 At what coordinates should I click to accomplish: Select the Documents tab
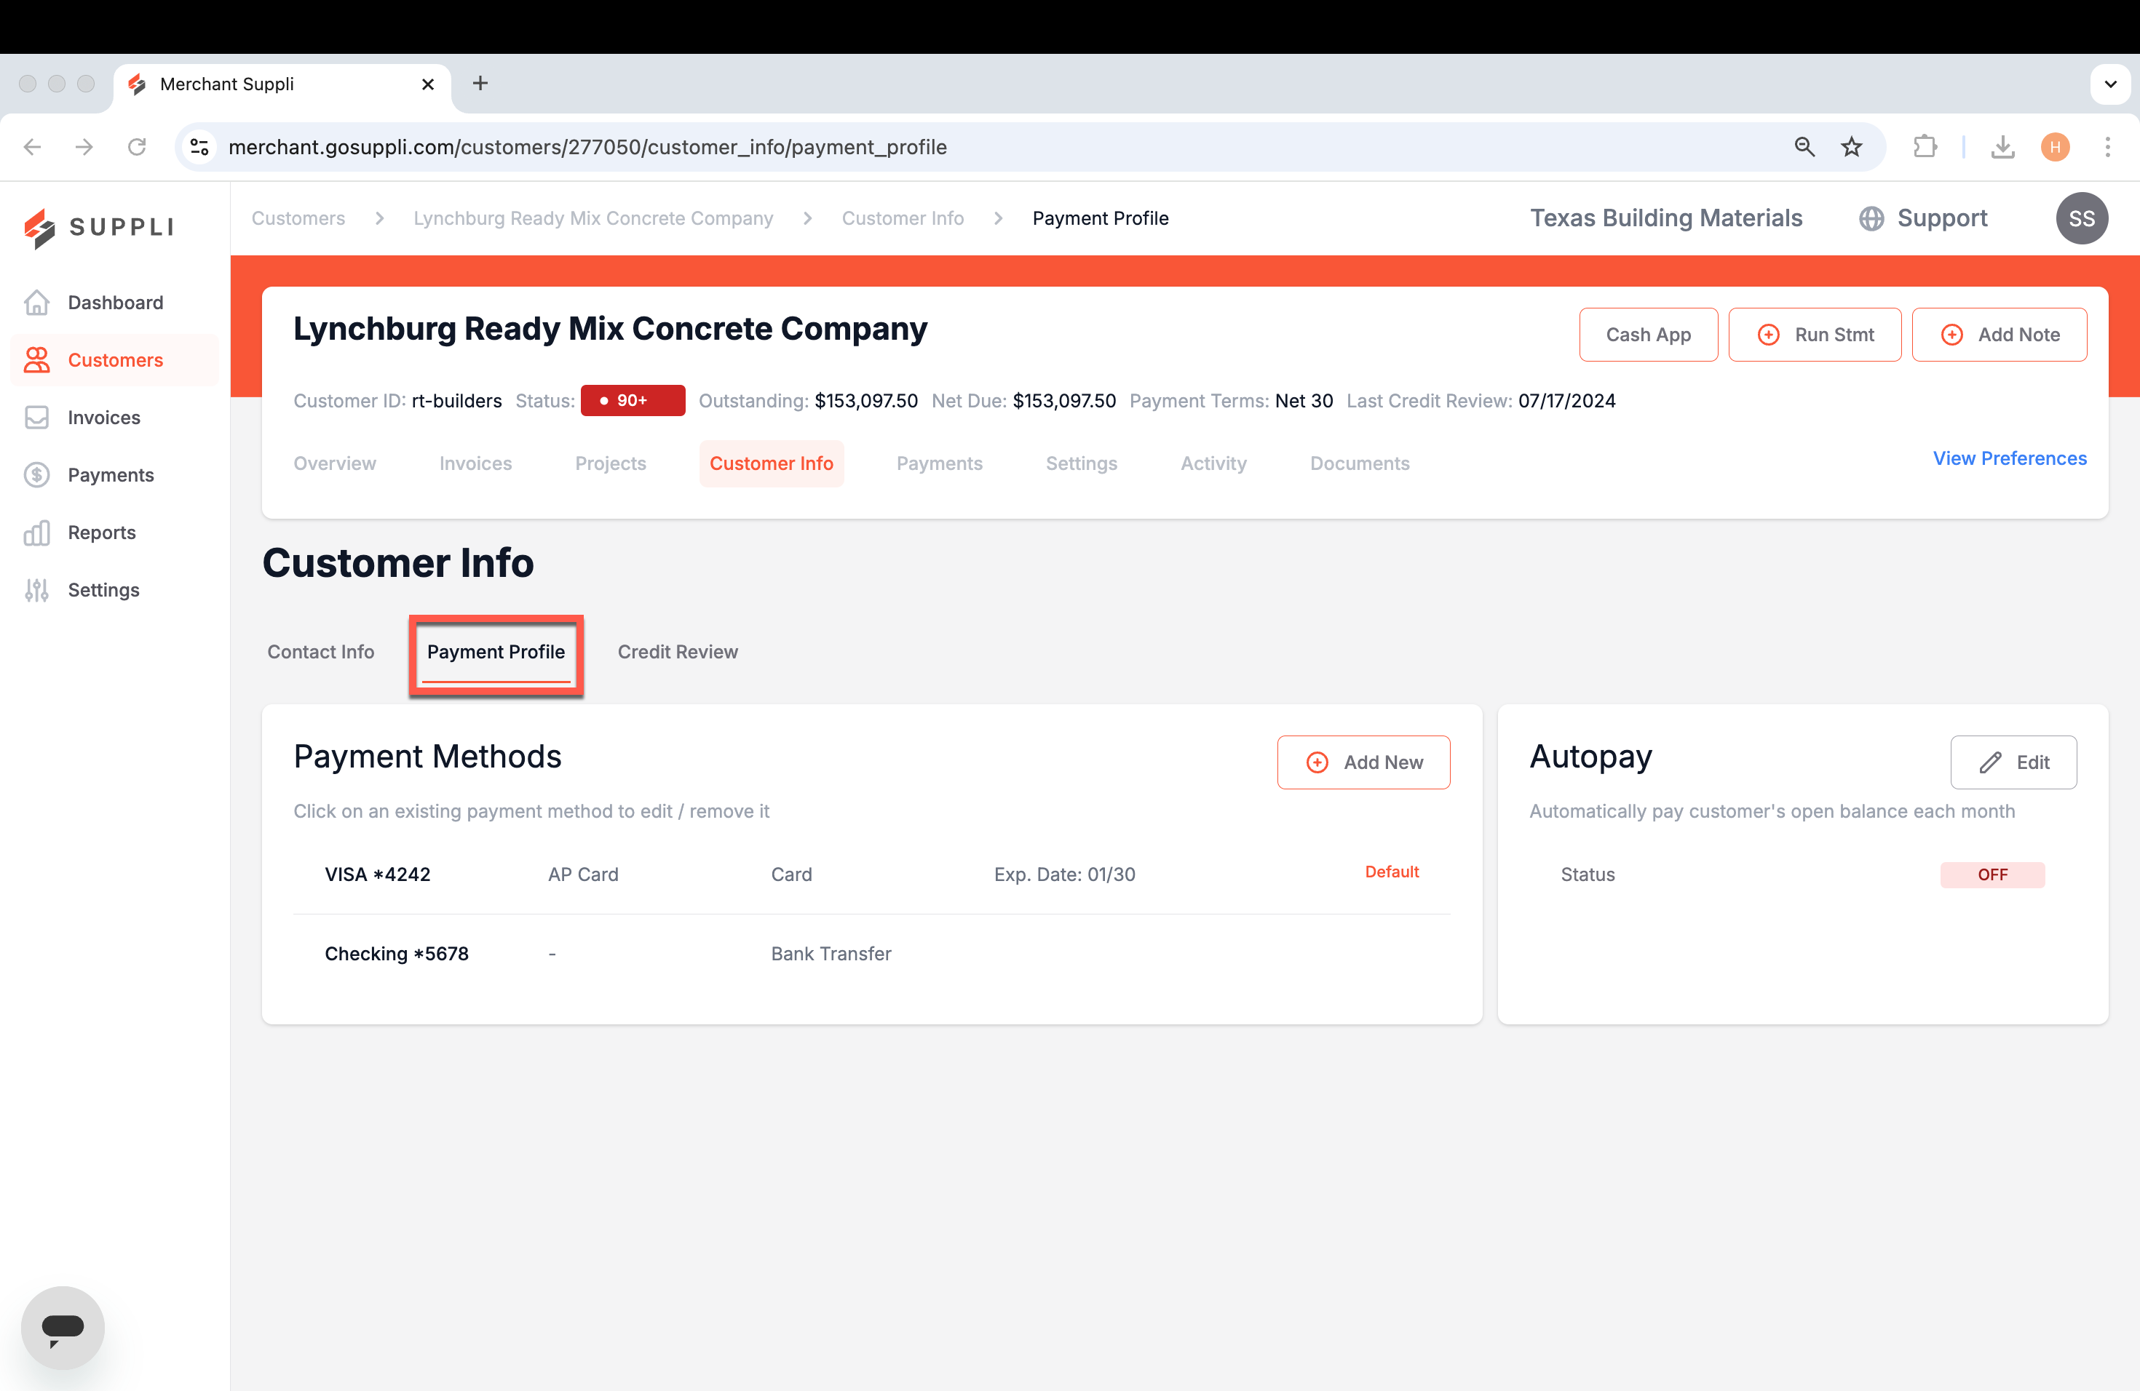point(1359,463)
